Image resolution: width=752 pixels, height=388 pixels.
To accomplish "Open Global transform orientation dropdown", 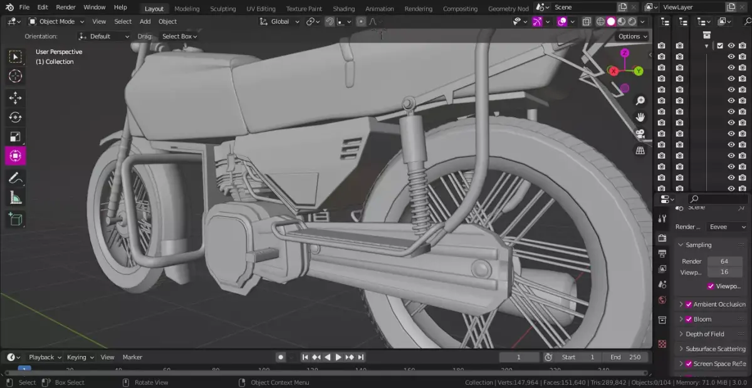I will (279, 21).
